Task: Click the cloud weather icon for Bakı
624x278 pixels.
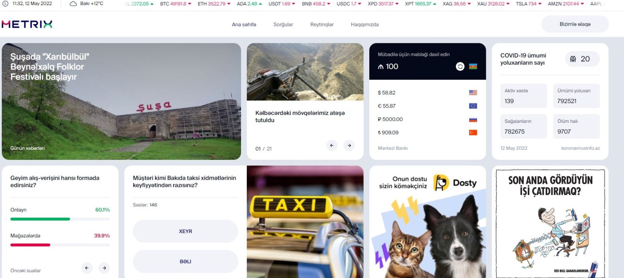Action: 73,4
